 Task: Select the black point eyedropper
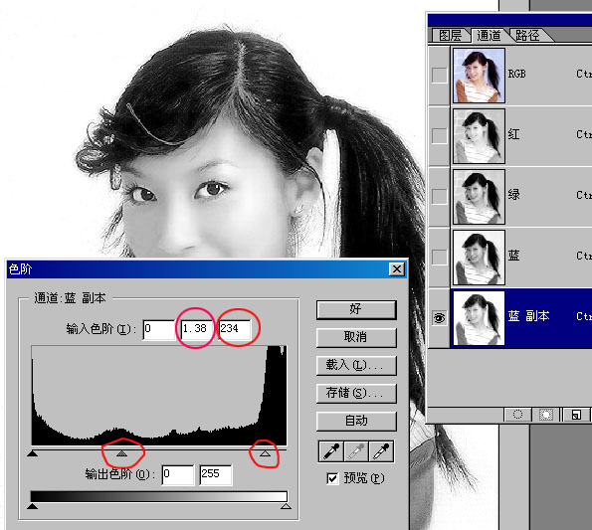coord(331,451)
